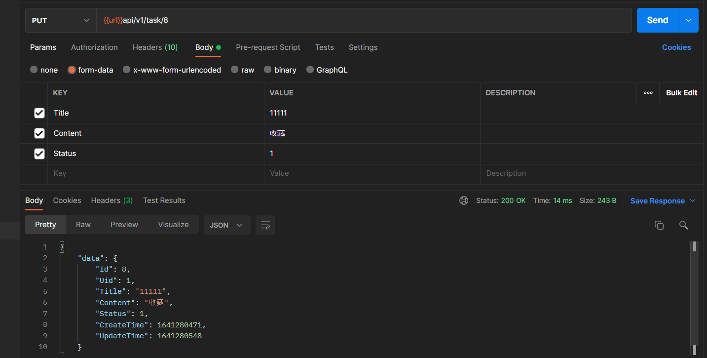Open the PUT HTTP method dropdown
The width and height of the screenshot is (707, 358).
tap(61, 20)
